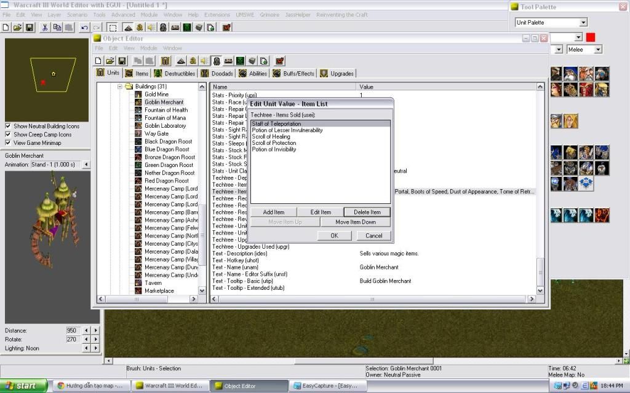This screenshot has height=393, width=630.
Task: Click the Add Item button
Action: click(274, 212)
